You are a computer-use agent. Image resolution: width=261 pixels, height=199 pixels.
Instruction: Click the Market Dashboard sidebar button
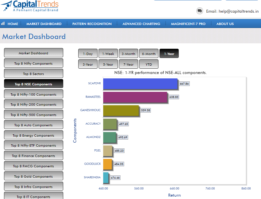point(33,53)
